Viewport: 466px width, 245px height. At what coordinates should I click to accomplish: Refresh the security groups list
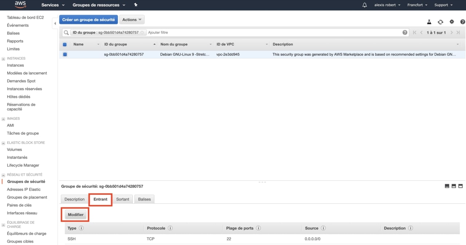[441, 22]
